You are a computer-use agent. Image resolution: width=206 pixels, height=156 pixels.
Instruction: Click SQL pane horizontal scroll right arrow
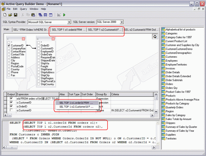point(154,147)
